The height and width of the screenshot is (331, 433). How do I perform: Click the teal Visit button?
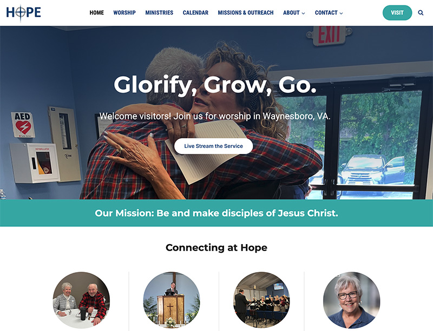pyautogui.click(x=397, y=12)
